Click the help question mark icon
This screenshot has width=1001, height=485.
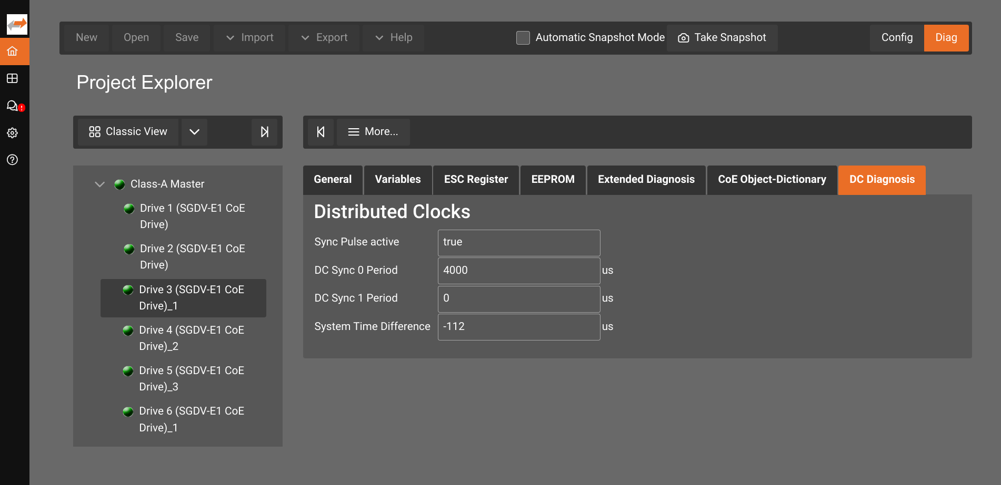13,160
